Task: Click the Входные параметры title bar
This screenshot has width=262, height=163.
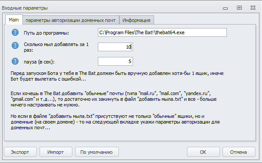Action: pos(110,8)
